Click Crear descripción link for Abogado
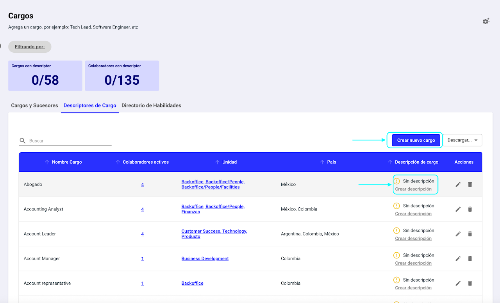500x303 pixels. [x=413, y=189]
